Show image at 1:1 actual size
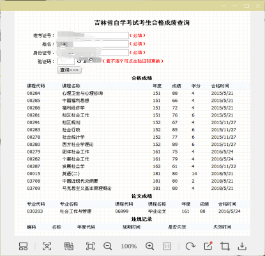This screenshot has width=265, height=256. (x=167, y=246)
